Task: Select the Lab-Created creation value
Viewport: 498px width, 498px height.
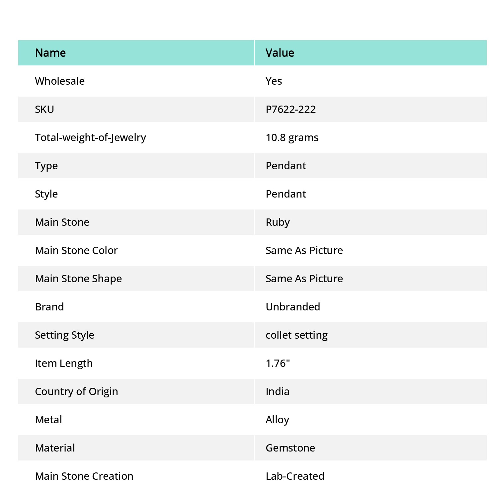Action: (x=295, y=476)
